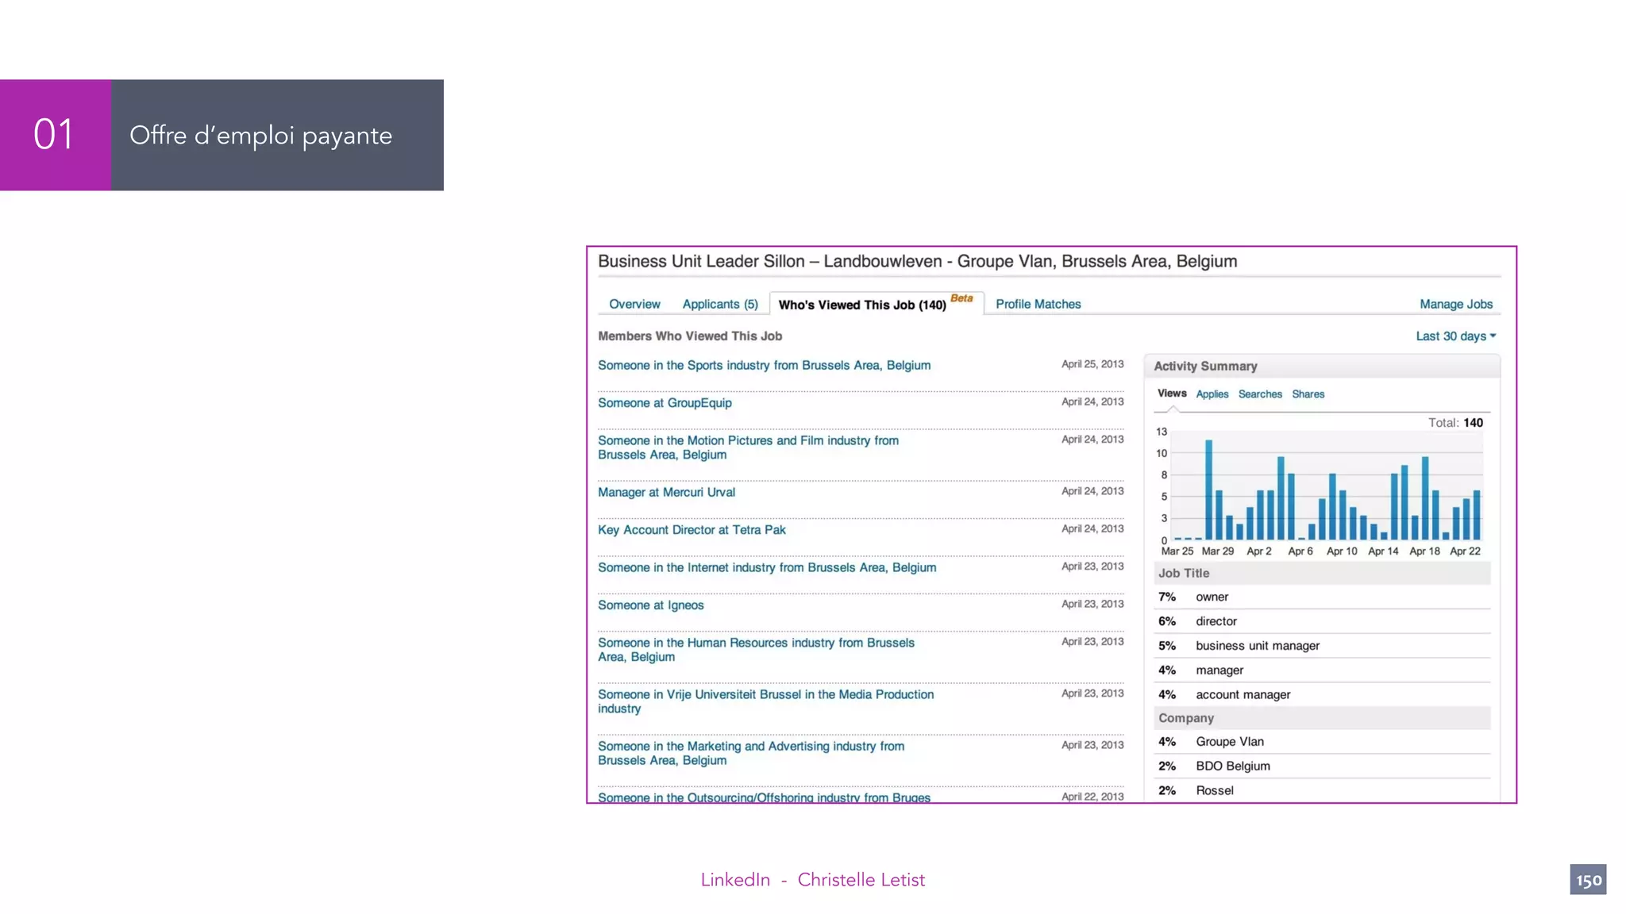Image resolution: width=1626 pixels, height=914 pixels.
Task: Open Manager at Mercuri Urval profile
Action: click(666, 493)
